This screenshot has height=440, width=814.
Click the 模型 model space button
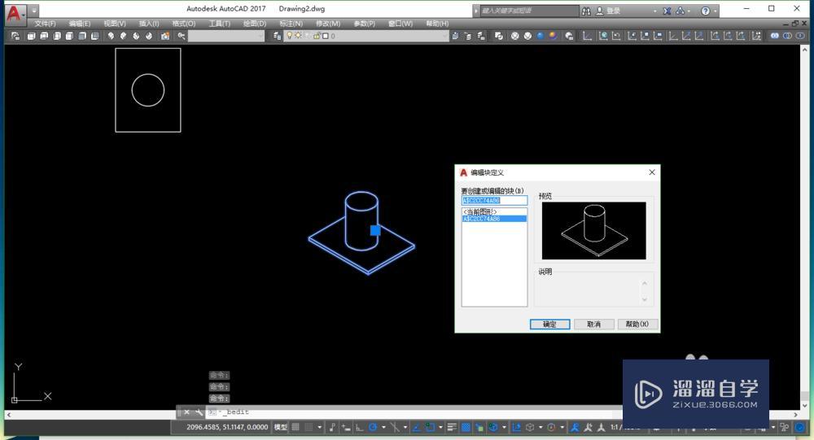click(x=280, y=427)
